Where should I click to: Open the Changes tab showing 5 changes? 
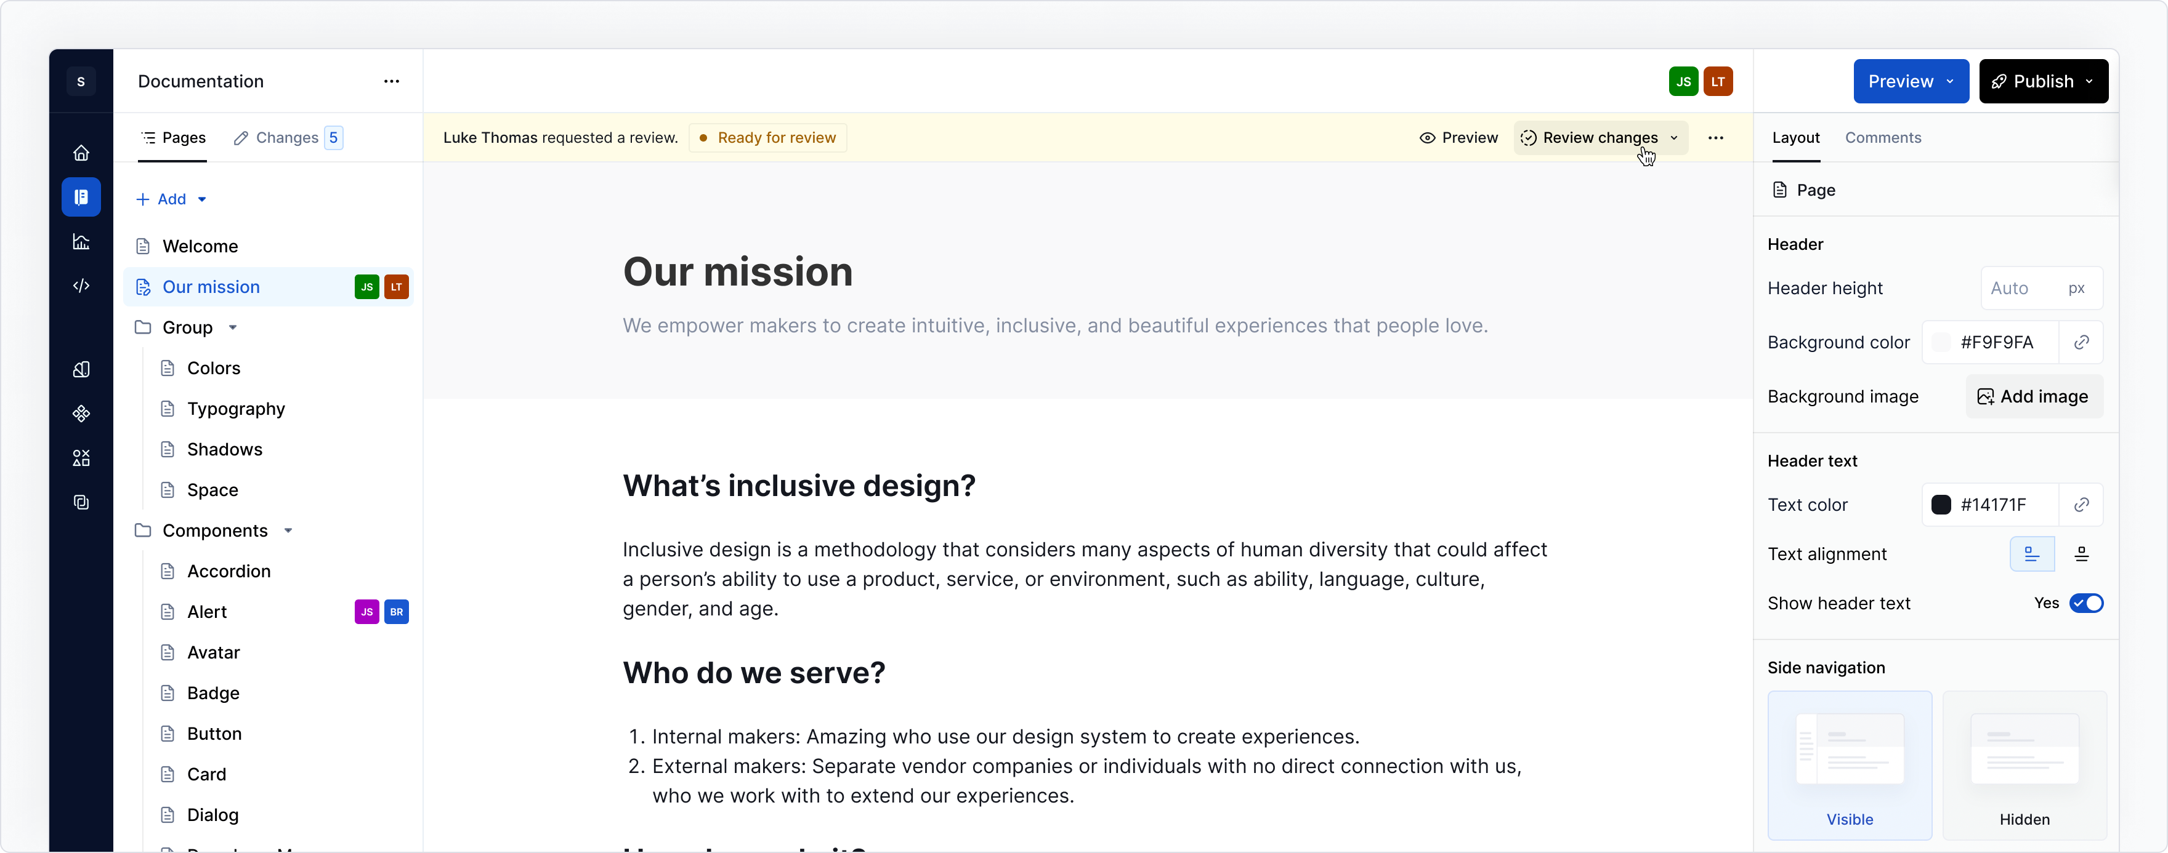(x=286, y=138)
